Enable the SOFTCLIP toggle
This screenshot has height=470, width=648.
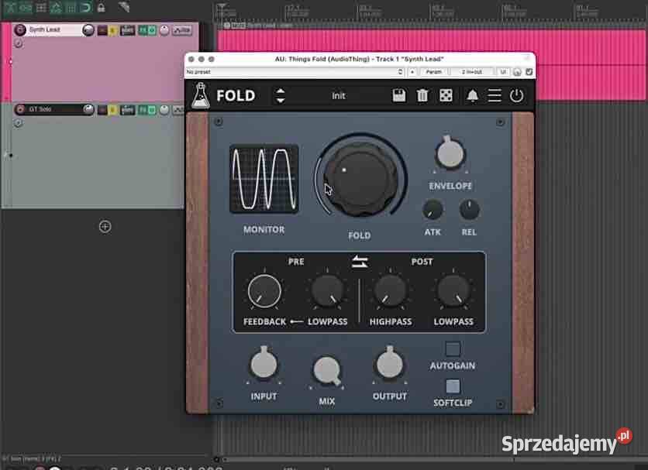[x=453, y=385]
